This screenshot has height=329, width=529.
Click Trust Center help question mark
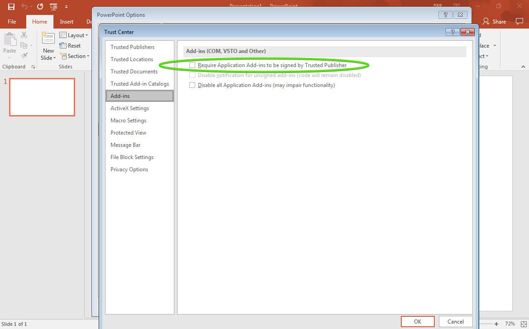click(452, 32)
